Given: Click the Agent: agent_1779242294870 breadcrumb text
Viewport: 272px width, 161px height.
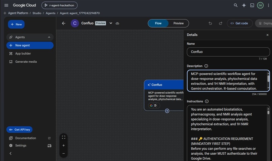Looking at the screenshot, I should point(80,13).
